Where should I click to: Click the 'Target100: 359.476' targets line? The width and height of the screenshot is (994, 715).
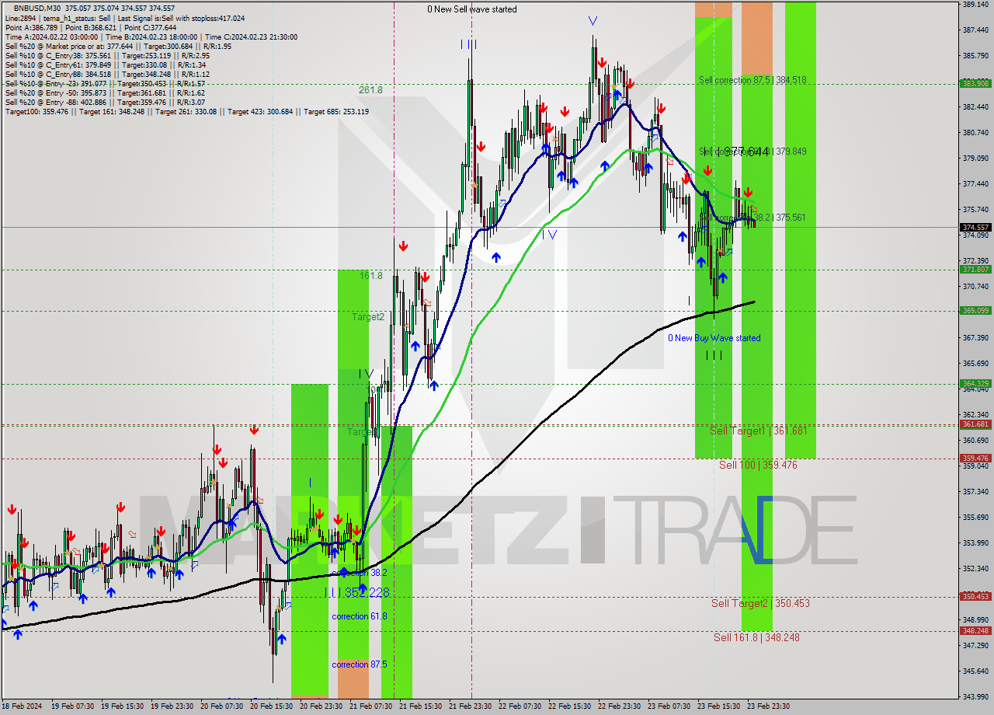pos(186,111)
